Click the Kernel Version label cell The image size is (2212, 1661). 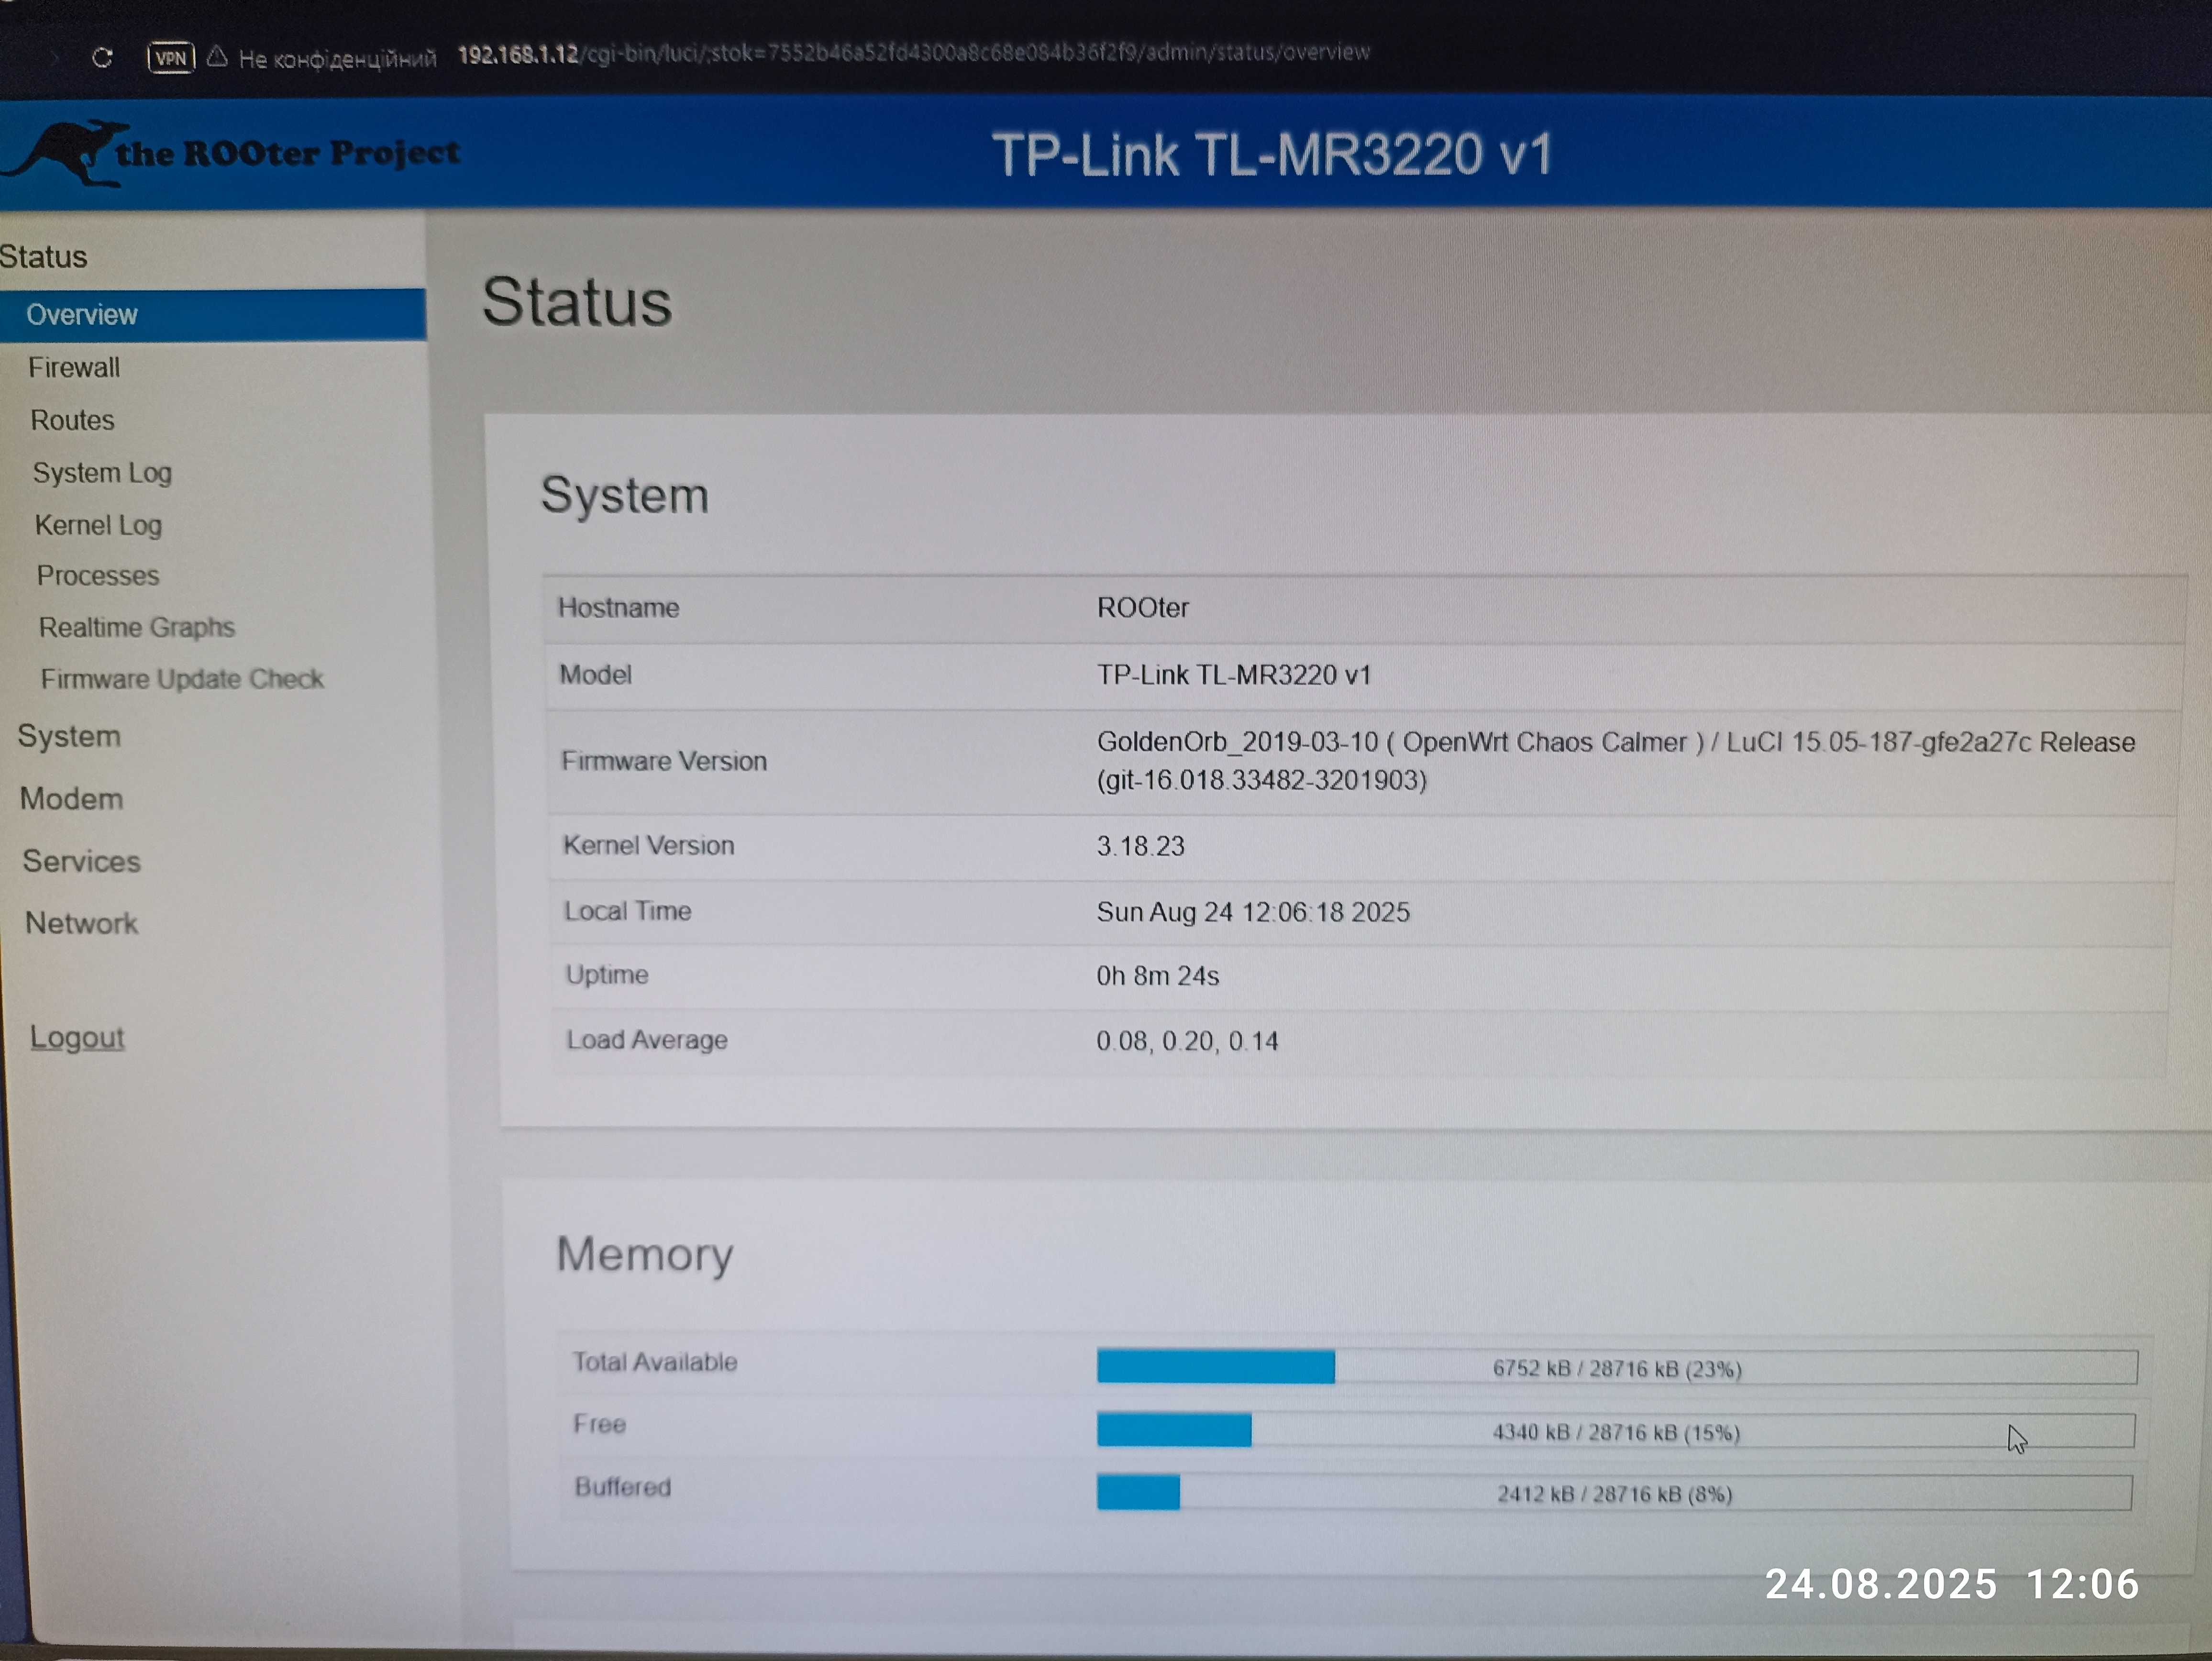point(648,846)
